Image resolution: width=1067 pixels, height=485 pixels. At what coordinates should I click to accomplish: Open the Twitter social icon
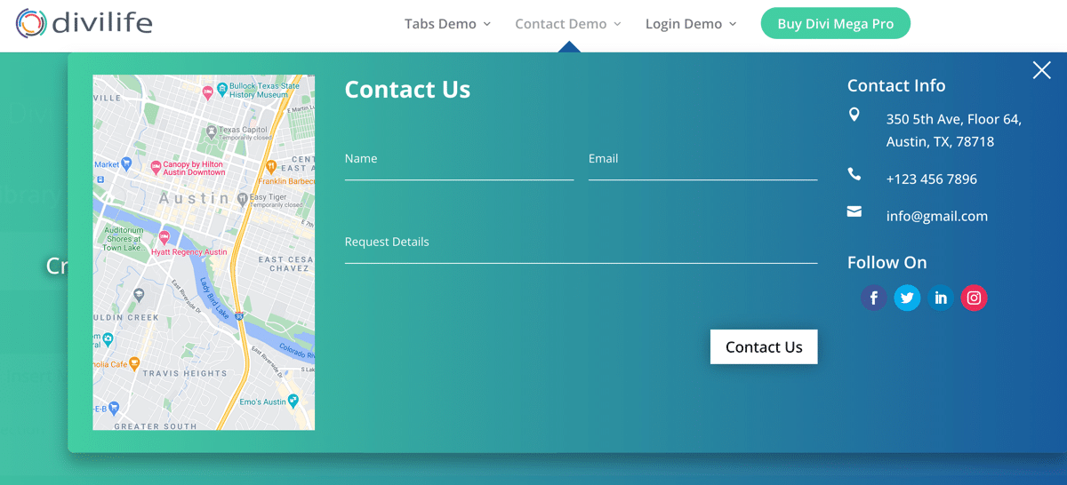907,298
